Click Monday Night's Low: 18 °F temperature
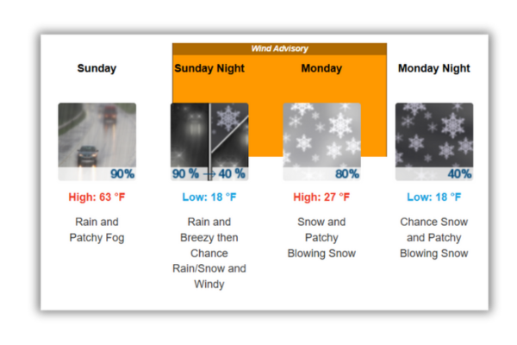Image resolution: width=517 pixels, height=345 pixels. [x=433, y=198]
